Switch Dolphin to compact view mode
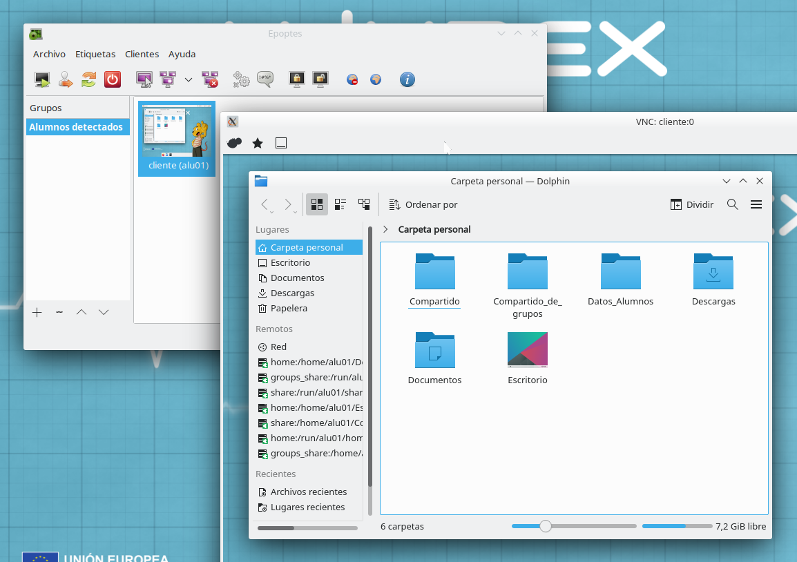The image size is (797, 562). coord(340,204)
